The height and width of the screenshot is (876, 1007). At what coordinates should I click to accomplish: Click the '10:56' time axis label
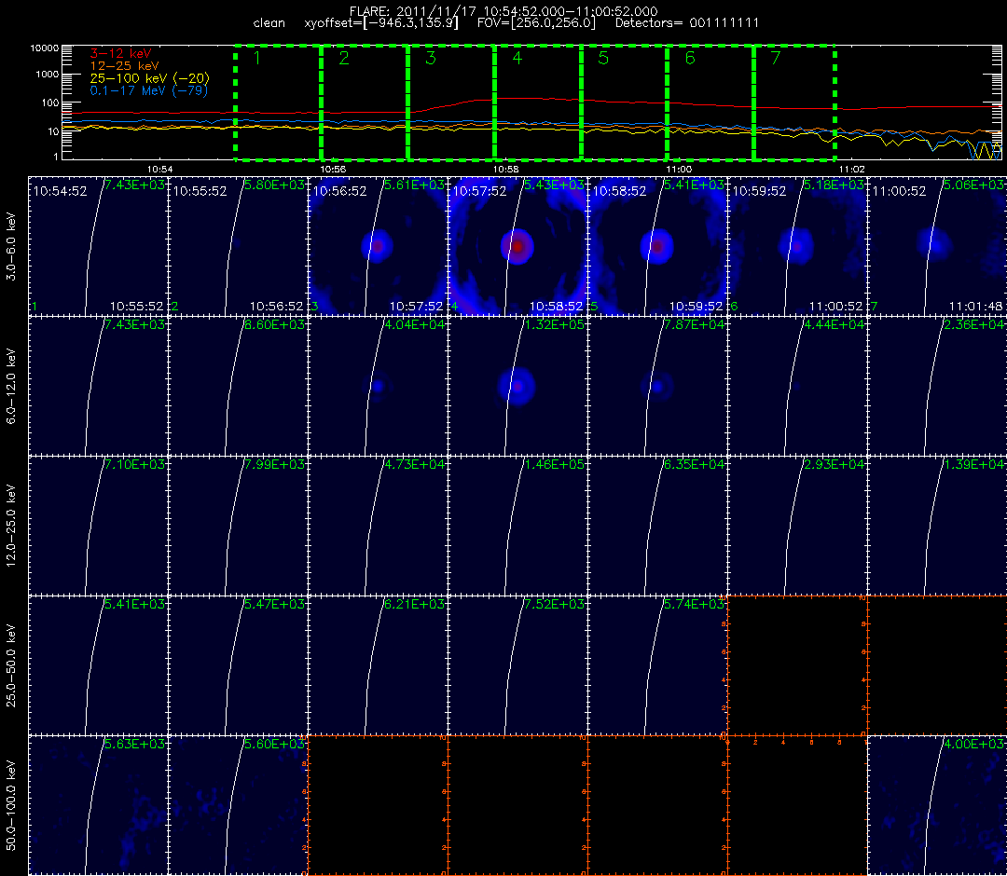point(333,170)
